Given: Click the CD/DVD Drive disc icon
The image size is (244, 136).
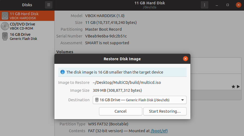Looking at the screenshot, I should point(5,26).
